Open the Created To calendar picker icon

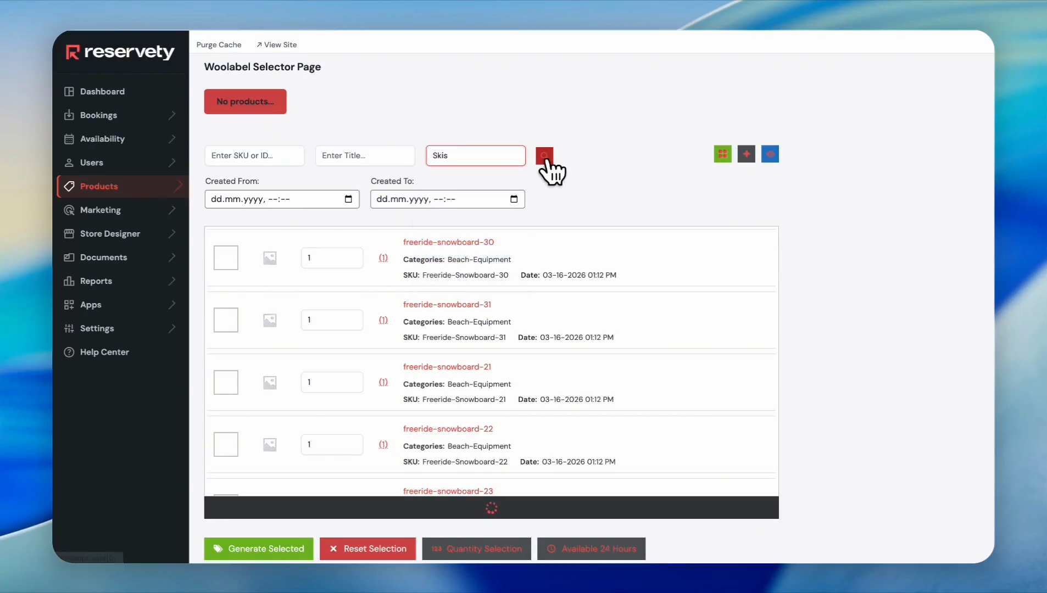tap(514, 199)
